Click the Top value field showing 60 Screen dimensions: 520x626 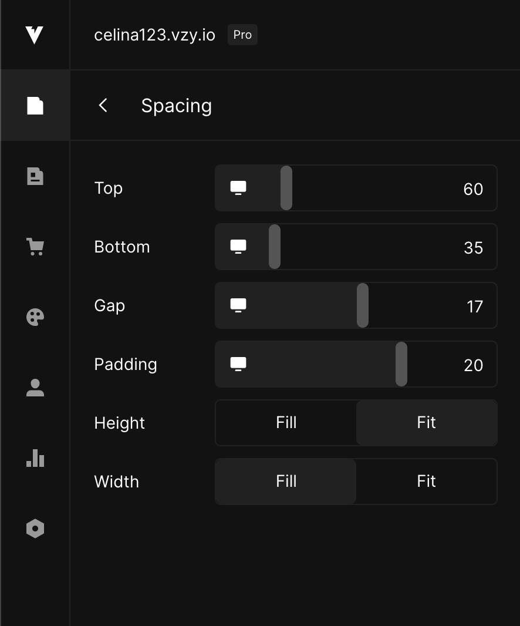(472, 189)
